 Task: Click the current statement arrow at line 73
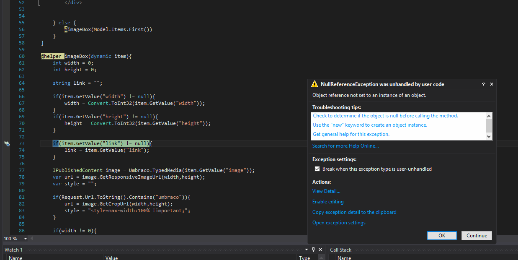7,144
